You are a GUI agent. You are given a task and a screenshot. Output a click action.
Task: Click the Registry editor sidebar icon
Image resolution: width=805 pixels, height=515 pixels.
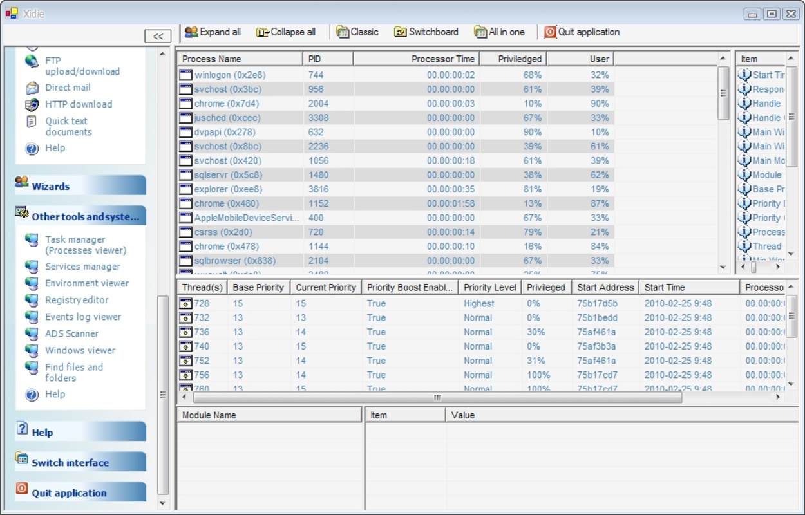coord(32,301)
